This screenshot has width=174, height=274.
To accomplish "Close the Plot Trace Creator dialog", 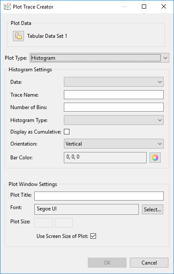I will pyautogui.click(x=164, y=6).
